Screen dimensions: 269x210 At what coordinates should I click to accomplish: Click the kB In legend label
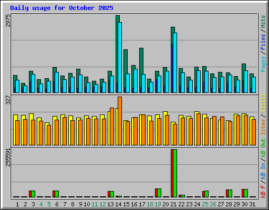pos(263,171)
